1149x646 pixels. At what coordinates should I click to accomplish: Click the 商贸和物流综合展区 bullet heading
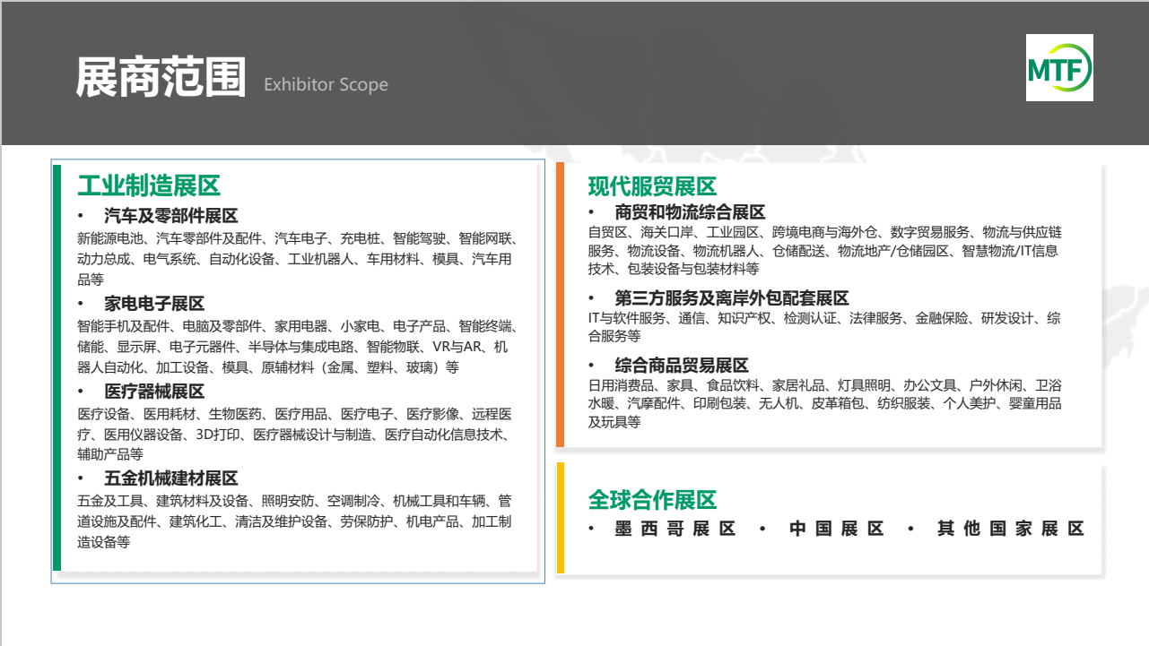pyautogui.click(x=690, y=212)
